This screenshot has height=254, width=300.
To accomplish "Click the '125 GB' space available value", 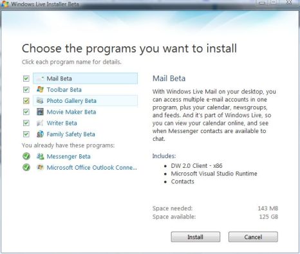I will 268,217.
